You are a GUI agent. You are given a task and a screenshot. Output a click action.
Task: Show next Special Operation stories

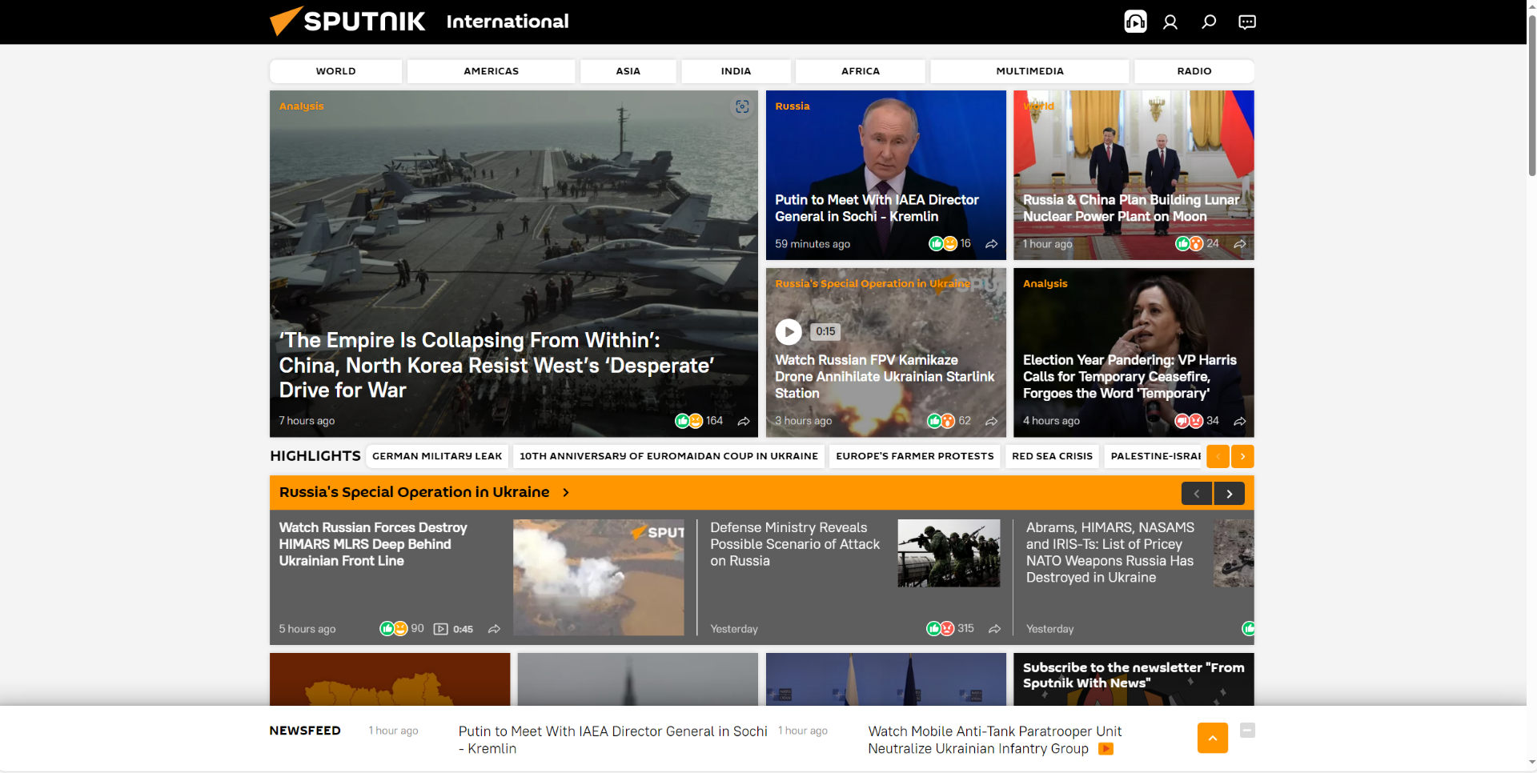1229,494
